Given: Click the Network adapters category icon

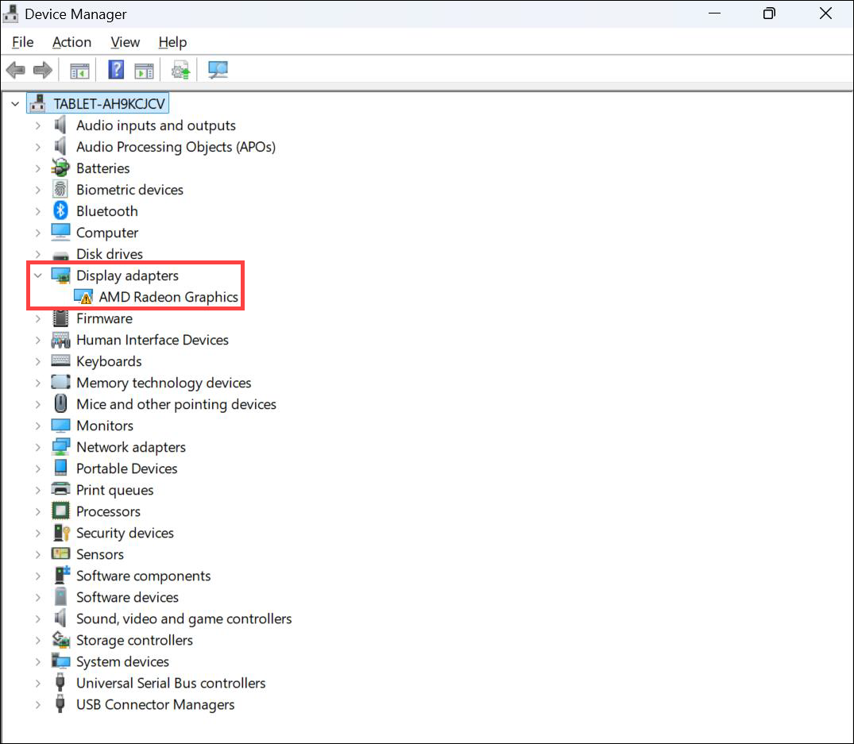Looking at the screenshot, I should click(60, 447).
